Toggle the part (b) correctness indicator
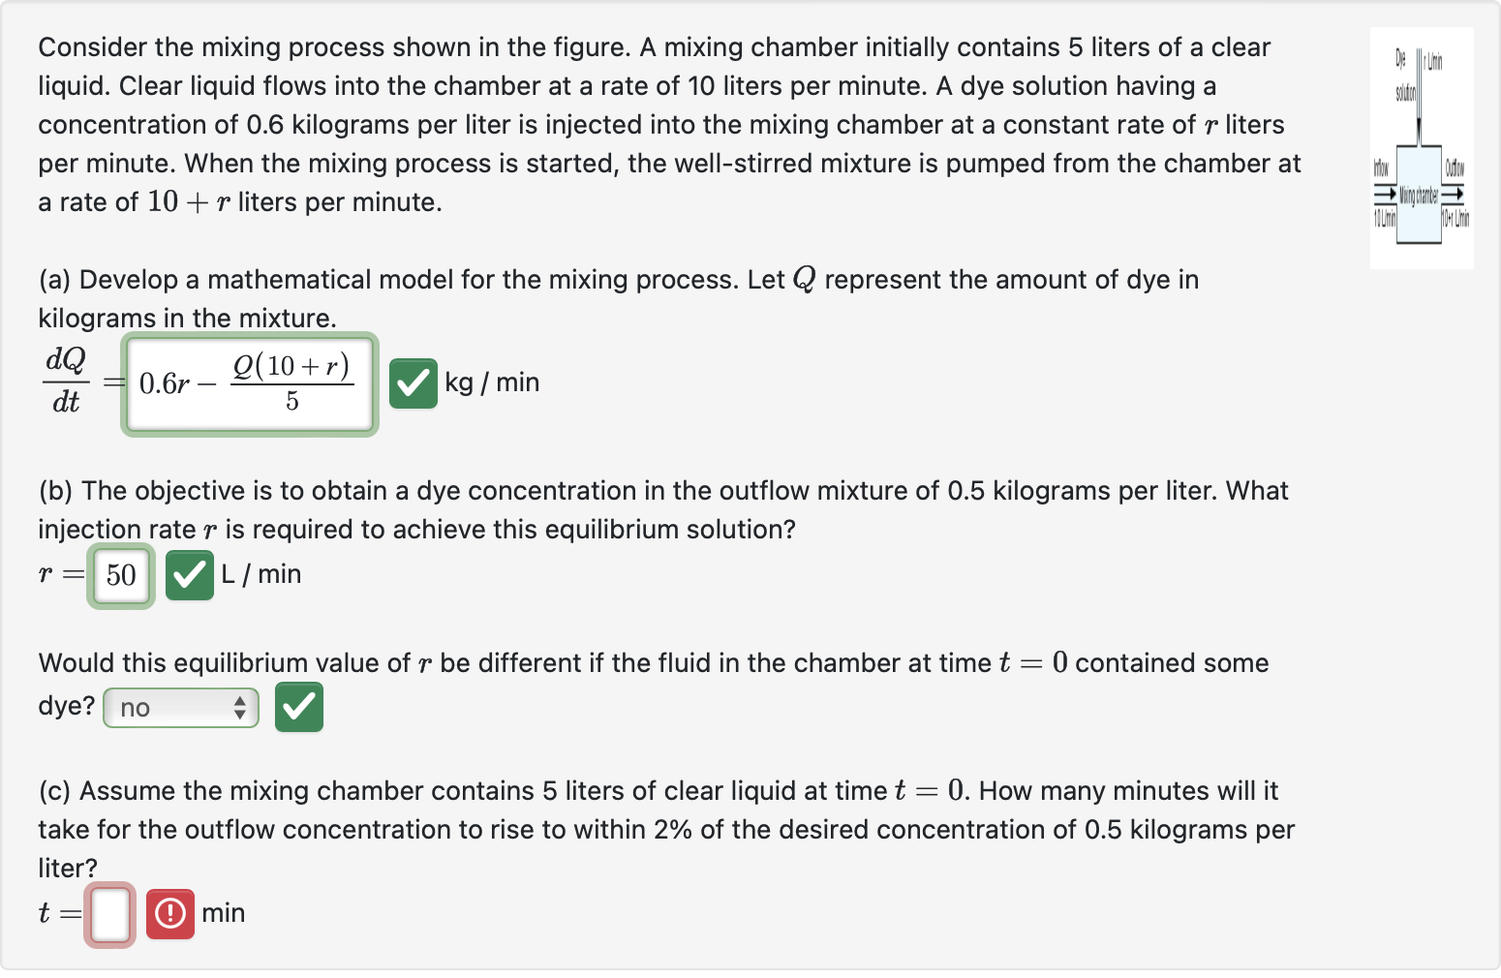This screenshot has height=978, width=1501. (x=189, y=575)
